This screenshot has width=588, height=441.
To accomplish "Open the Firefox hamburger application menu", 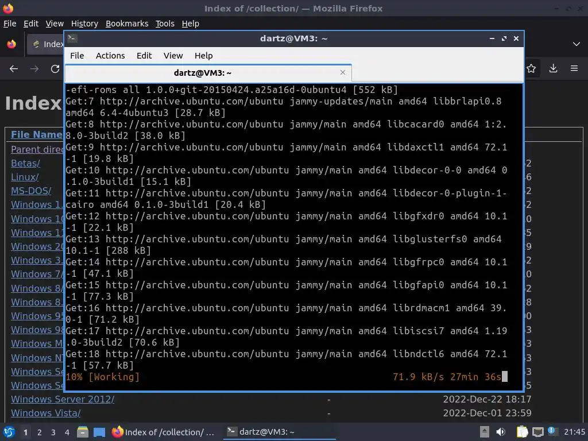I will point(574,68).
